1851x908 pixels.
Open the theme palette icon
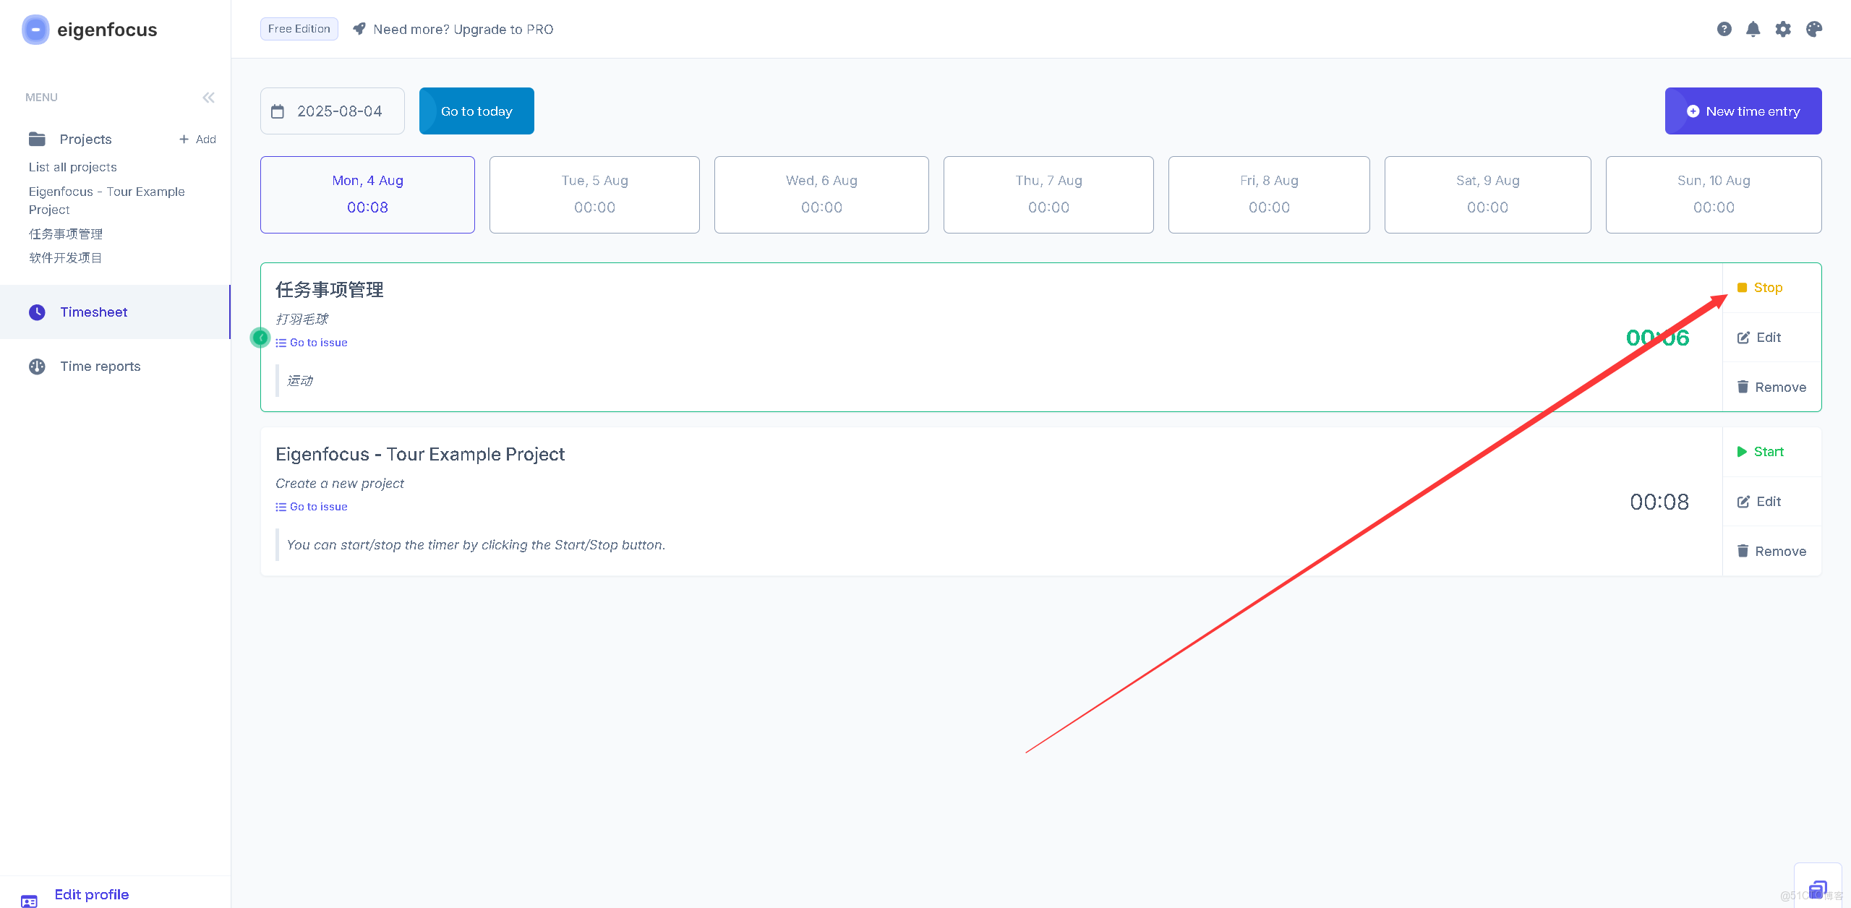[x=1813, y=29]
